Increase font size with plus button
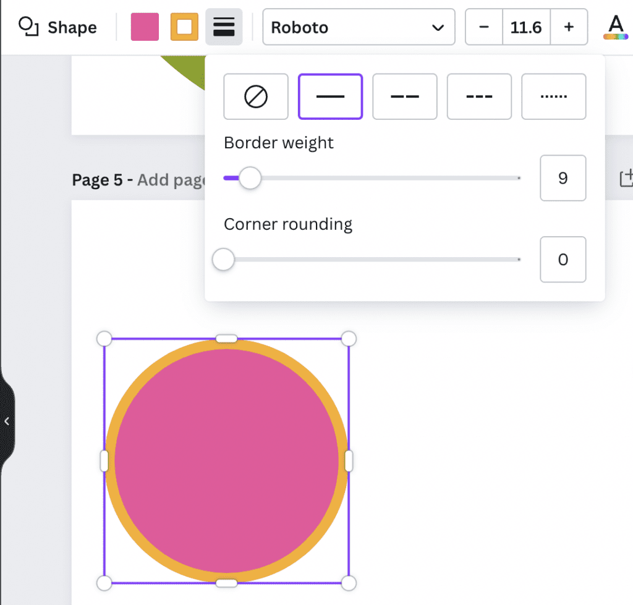This screenshot has width=633, height=605. pos(569,27)
